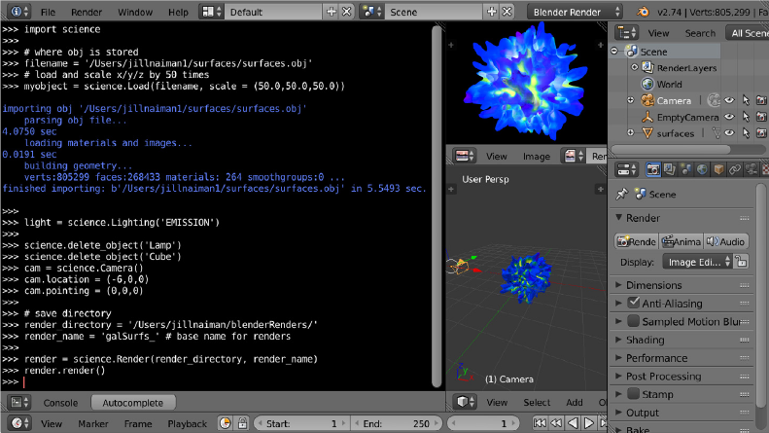Open the Python console editor type selector
769x433 pixels.
coord(19,403)
